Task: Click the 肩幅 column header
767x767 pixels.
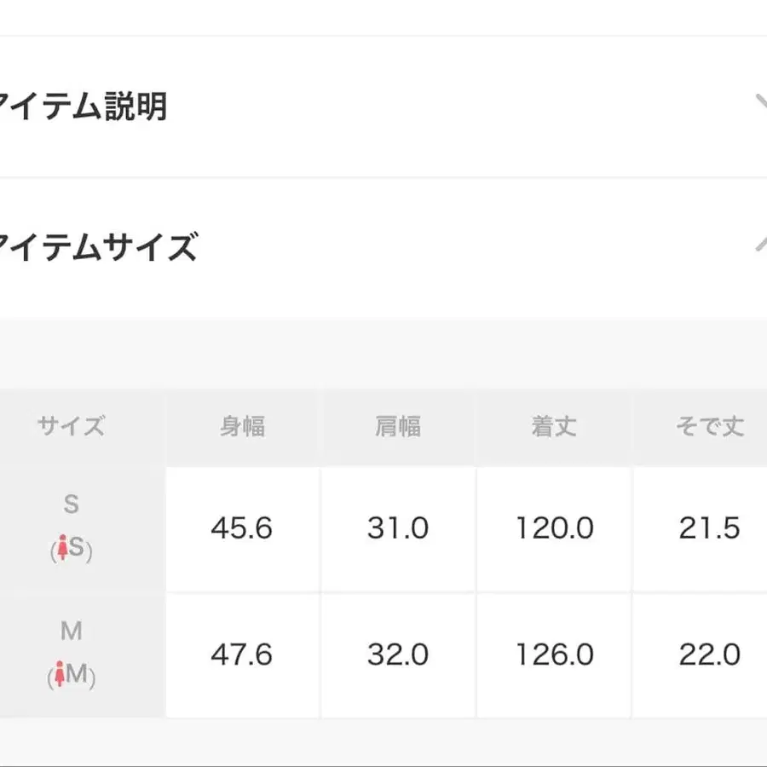Action: (397, 426)
